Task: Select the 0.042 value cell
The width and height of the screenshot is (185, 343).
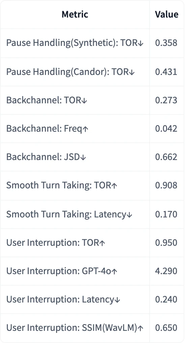Action: click(x=167, y=129)
